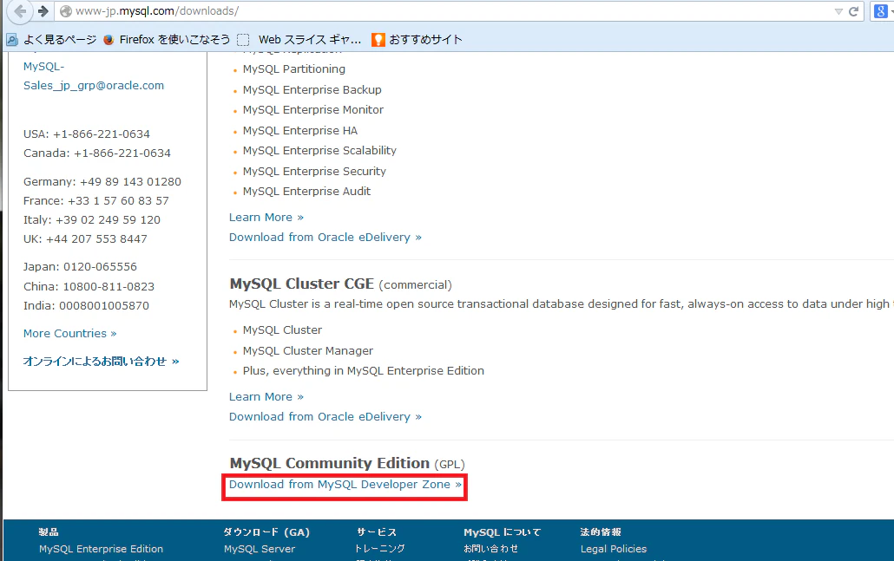This screenshot has width=894, height=561.
Task: Click Download from Oracle eDelivery above Cluster CGE
Action: tap(325, 237)
